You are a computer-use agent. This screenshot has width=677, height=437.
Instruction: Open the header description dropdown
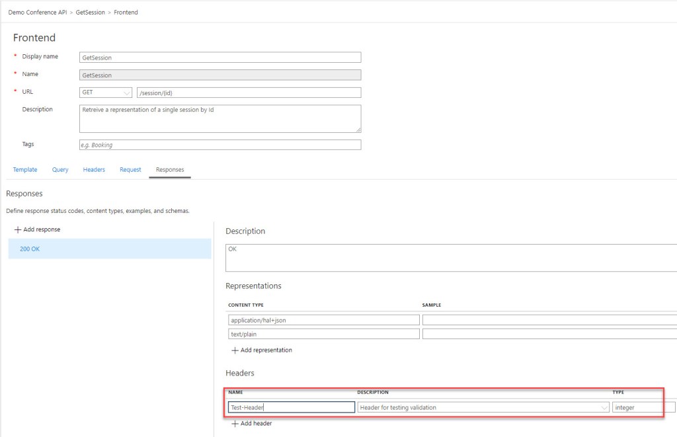(603, 407)
